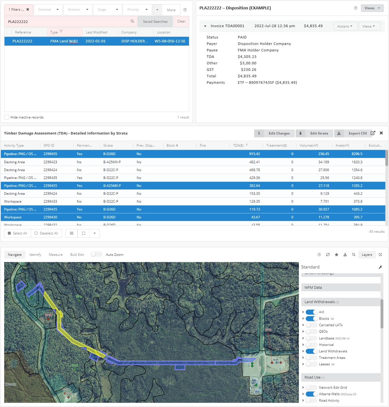
Task: Toggle the Auto Zoom switch
Action: tap(96, 254)
